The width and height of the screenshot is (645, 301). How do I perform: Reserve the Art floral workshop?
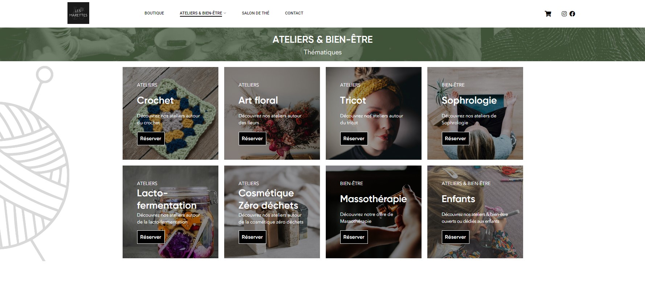[x=252, y=138]
